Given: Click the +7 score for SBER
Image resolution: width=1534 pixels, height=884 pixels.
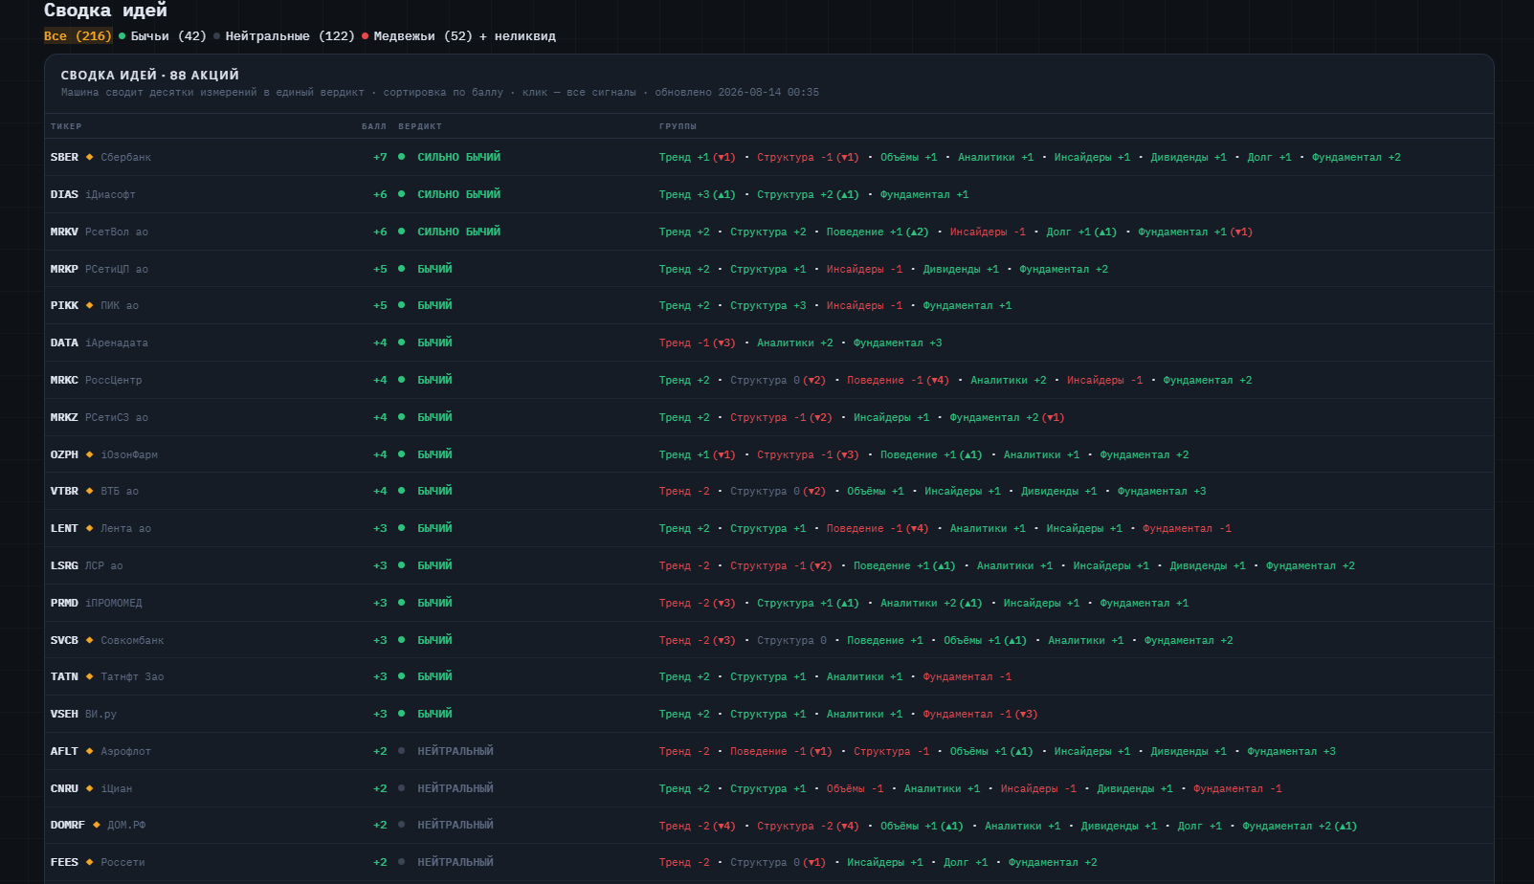Looking at the screenshot, I should (380, 157).
